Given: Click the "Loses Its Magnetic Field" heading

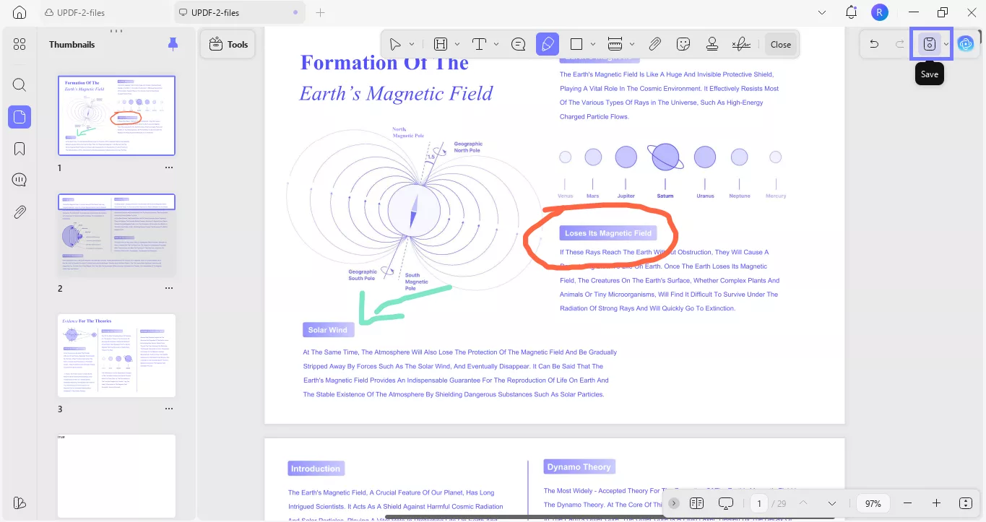Looking at the screenshot, I should 608,233.
